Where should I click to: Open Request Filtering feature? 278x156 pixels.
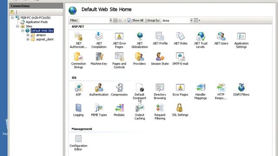pos(160,112)
